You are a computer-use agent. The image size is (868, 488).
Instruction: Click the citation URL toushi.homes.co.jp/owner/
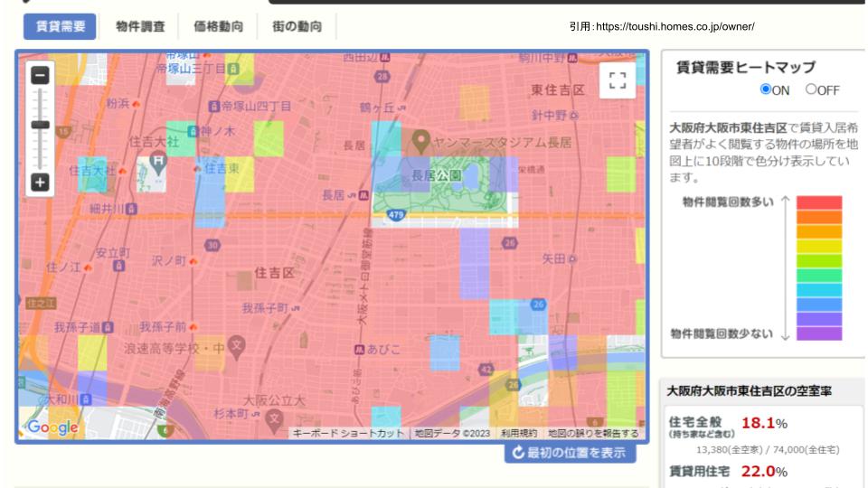[x=675, y=26]
